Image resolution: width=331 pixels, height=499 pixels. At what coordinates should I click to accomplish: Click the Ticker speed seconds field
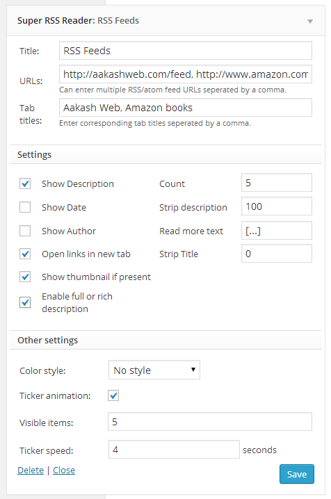point(174,450)
